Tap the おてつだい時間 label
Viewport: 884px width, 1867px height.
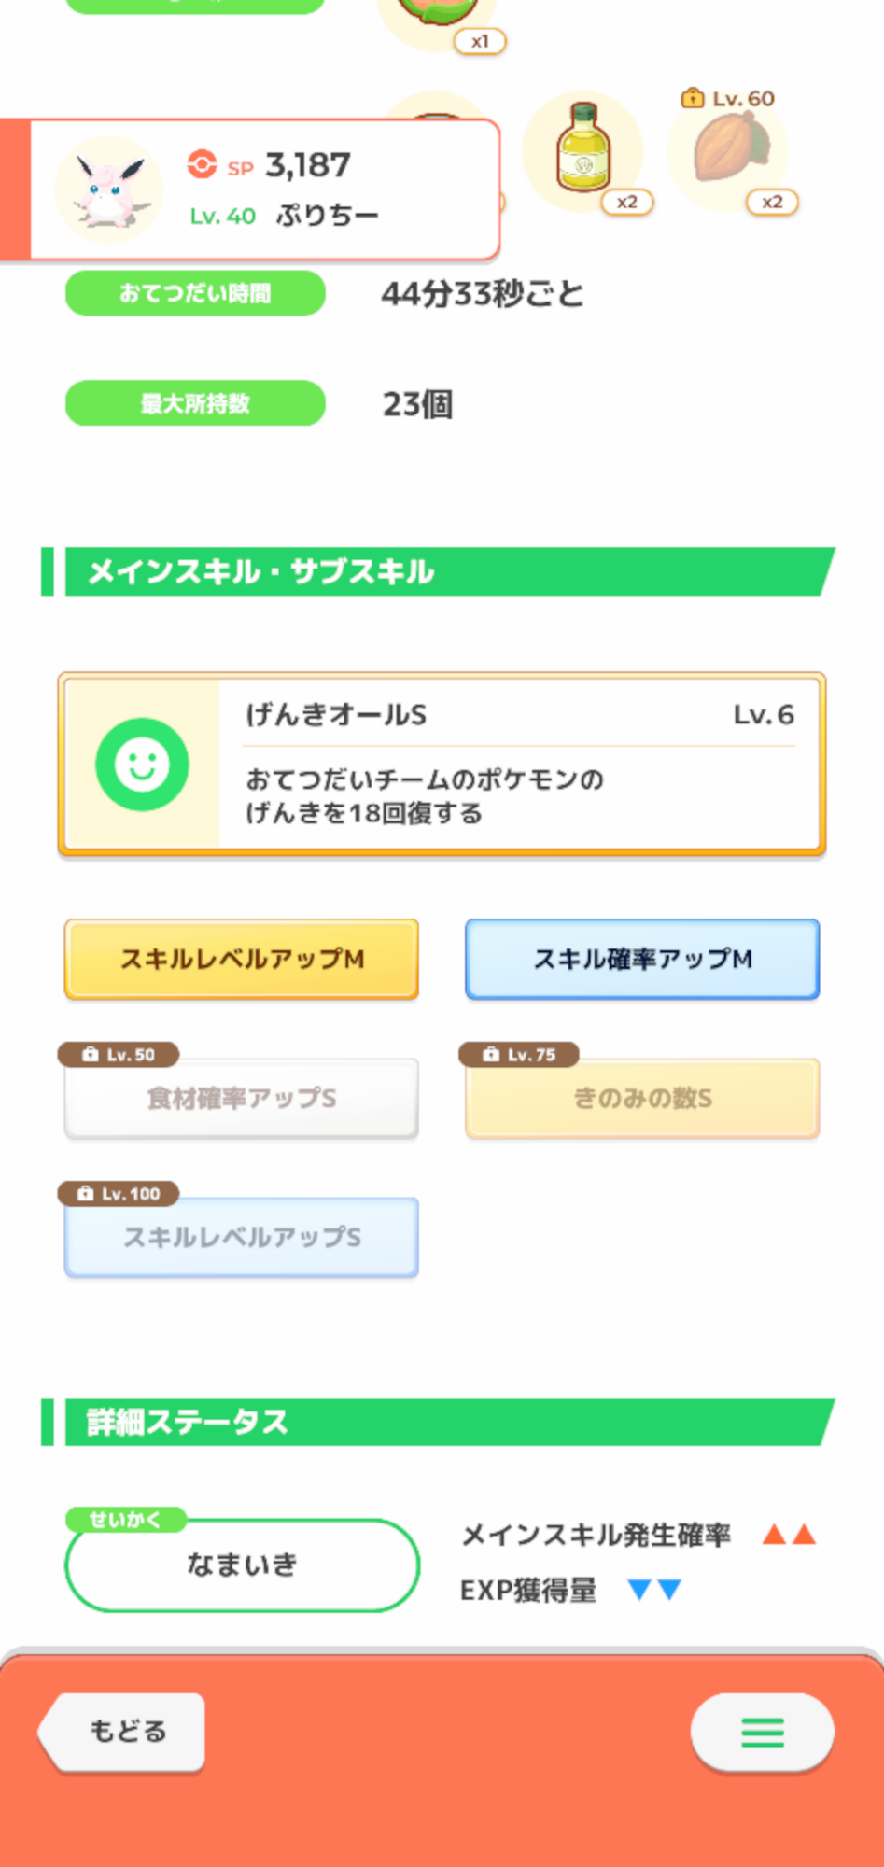click(x=195, y=293)
